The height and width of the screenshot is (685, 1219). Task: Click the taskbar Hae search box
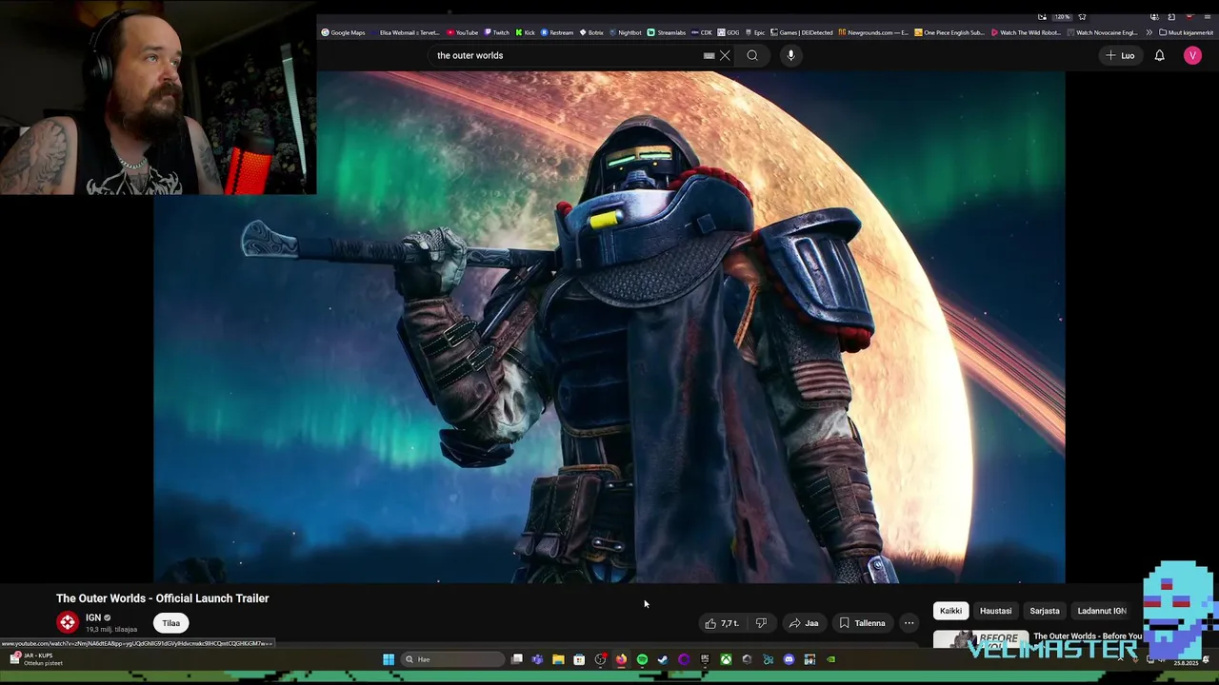[452, 659]
